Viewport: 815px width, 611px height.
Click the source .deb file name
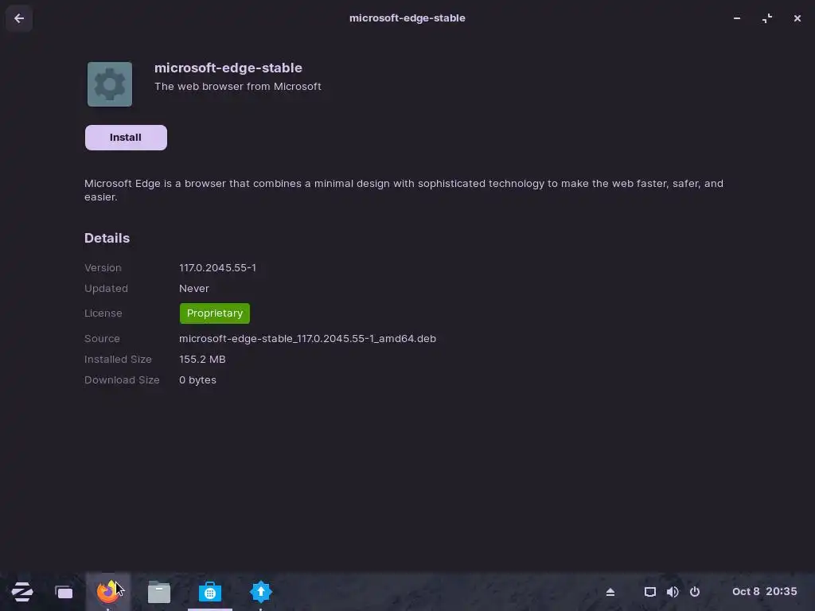pos(308,339)
